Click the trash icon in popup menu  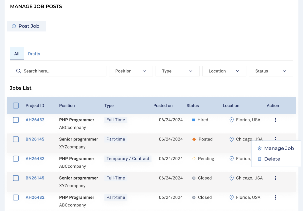point(260,159)
